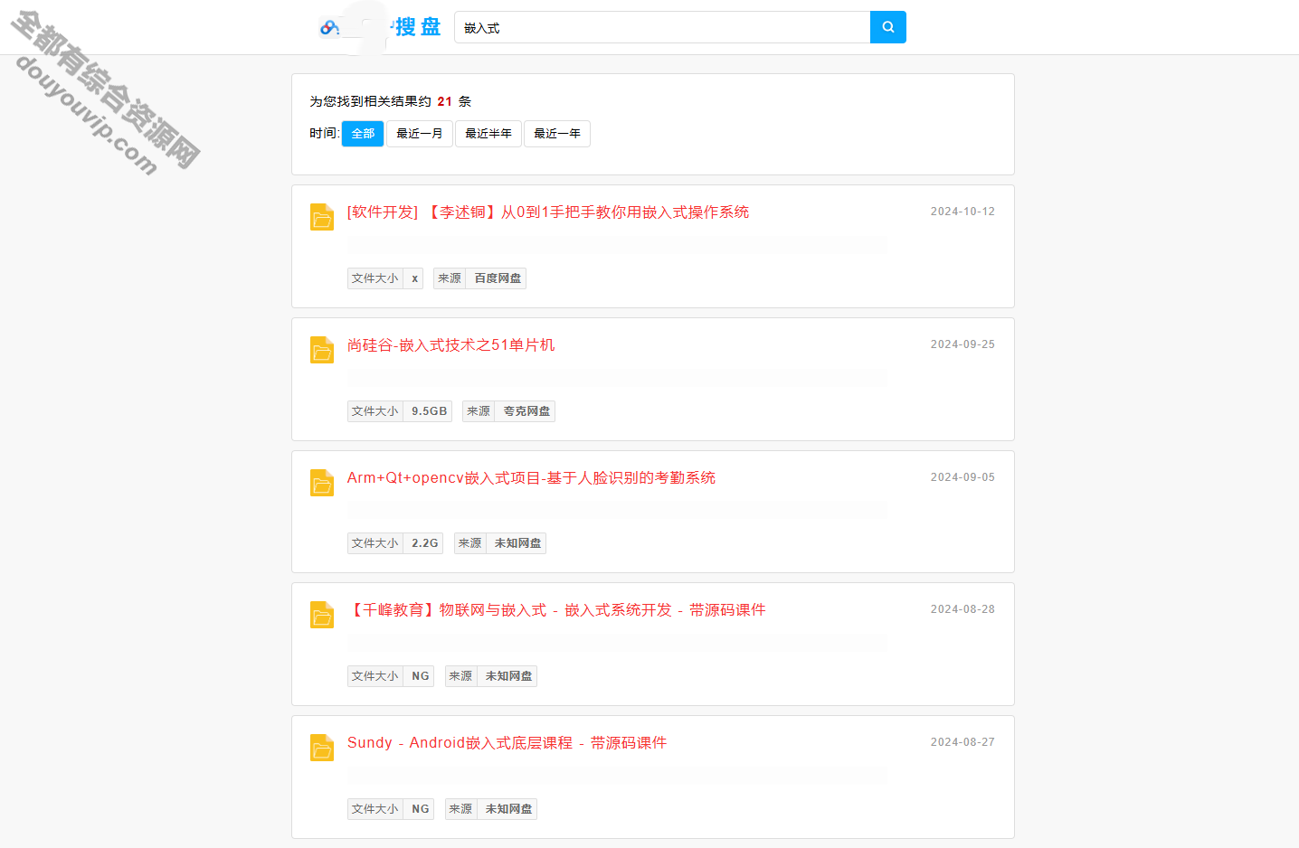The height and width of the screenshot is (848, 1299).
Task: Click the search field containing 嵌入式
Action: [662, 27]
